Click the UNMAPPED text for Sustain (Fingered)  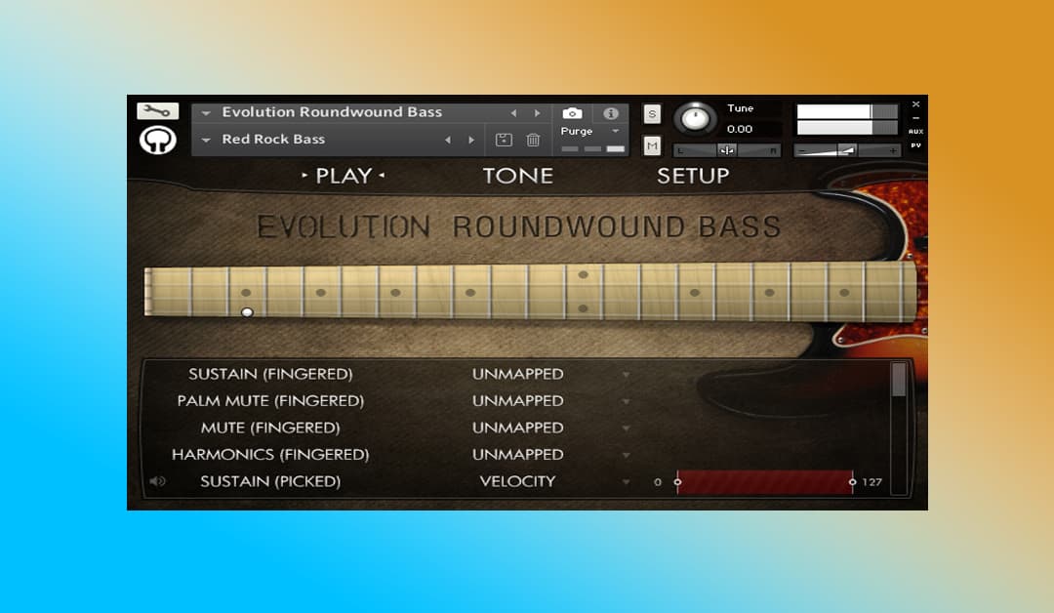(517, 374)
